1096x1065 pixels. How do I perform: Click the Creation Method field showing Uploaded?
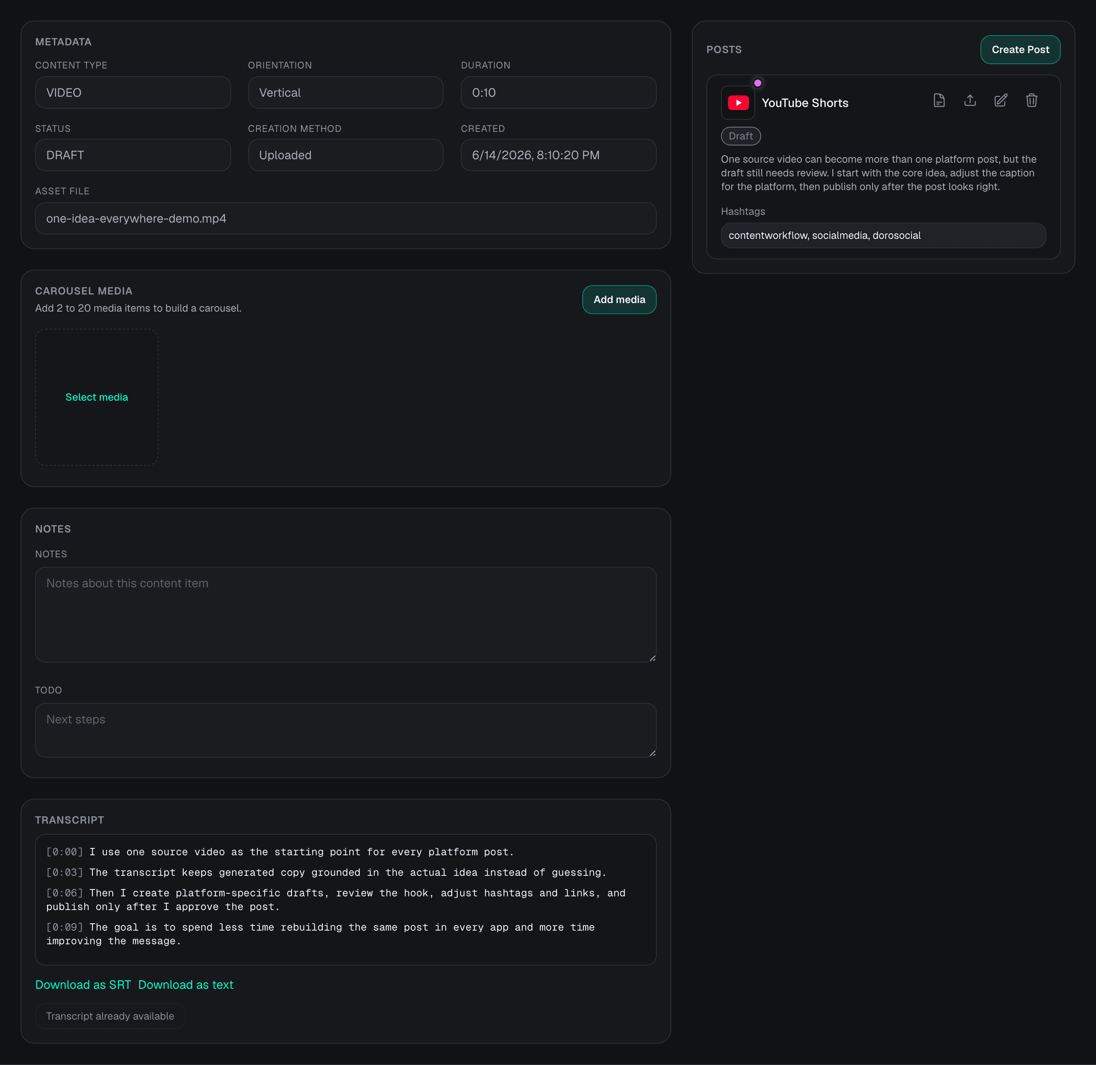pos(345,155)
